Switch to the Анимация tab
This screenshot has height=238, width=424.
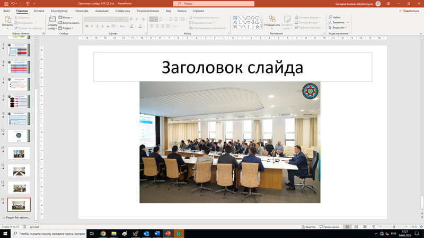click(102, 11)
